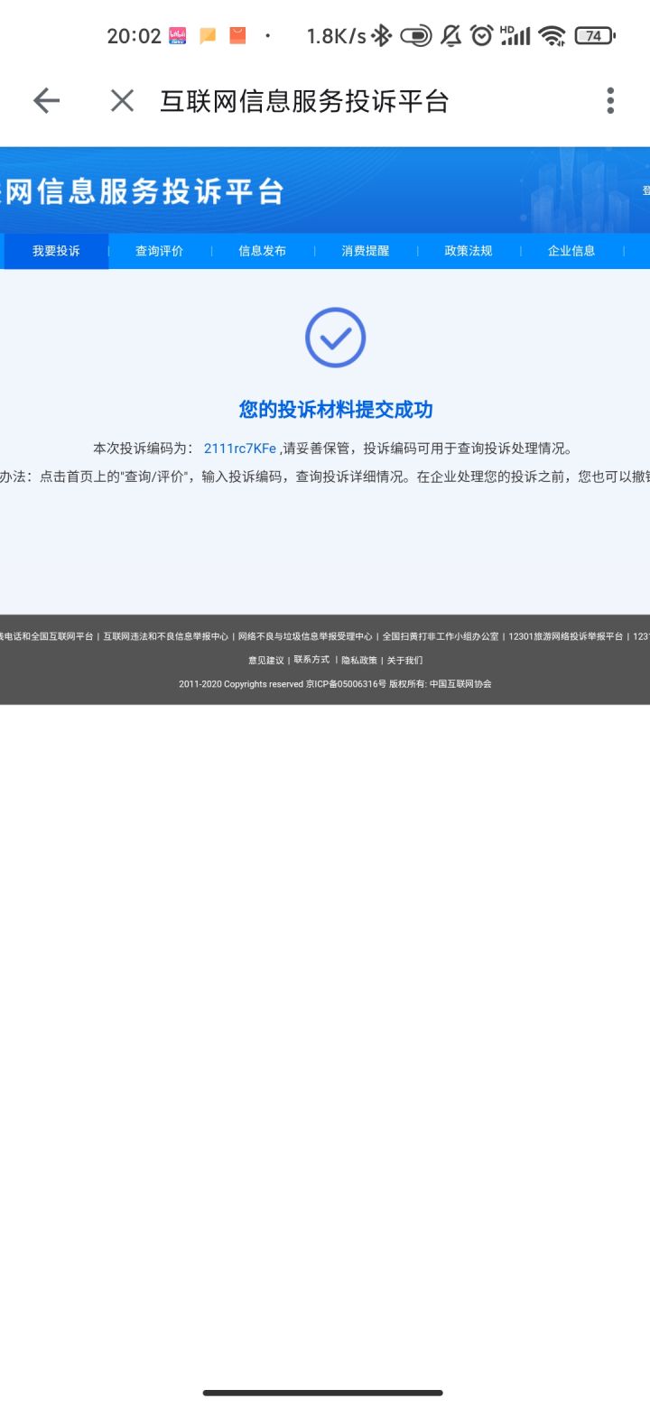Open 互联网违法和不良信息举报中心 footer link

[x=165, y=636]
